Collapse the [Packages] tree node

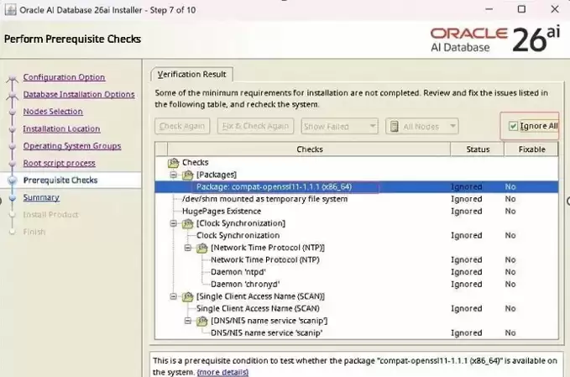tap(174, 175)
